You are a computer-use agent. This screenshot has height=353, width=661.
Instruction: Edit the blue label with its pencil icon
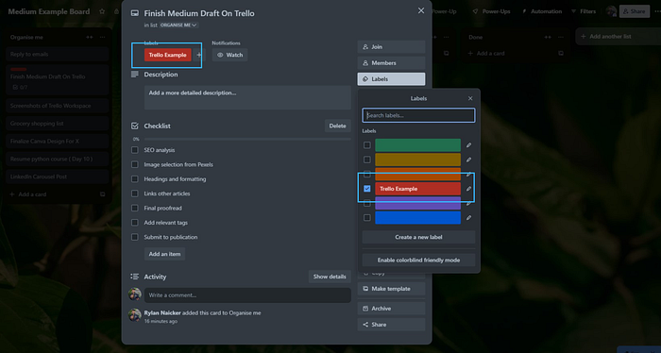tap(468, 218)
